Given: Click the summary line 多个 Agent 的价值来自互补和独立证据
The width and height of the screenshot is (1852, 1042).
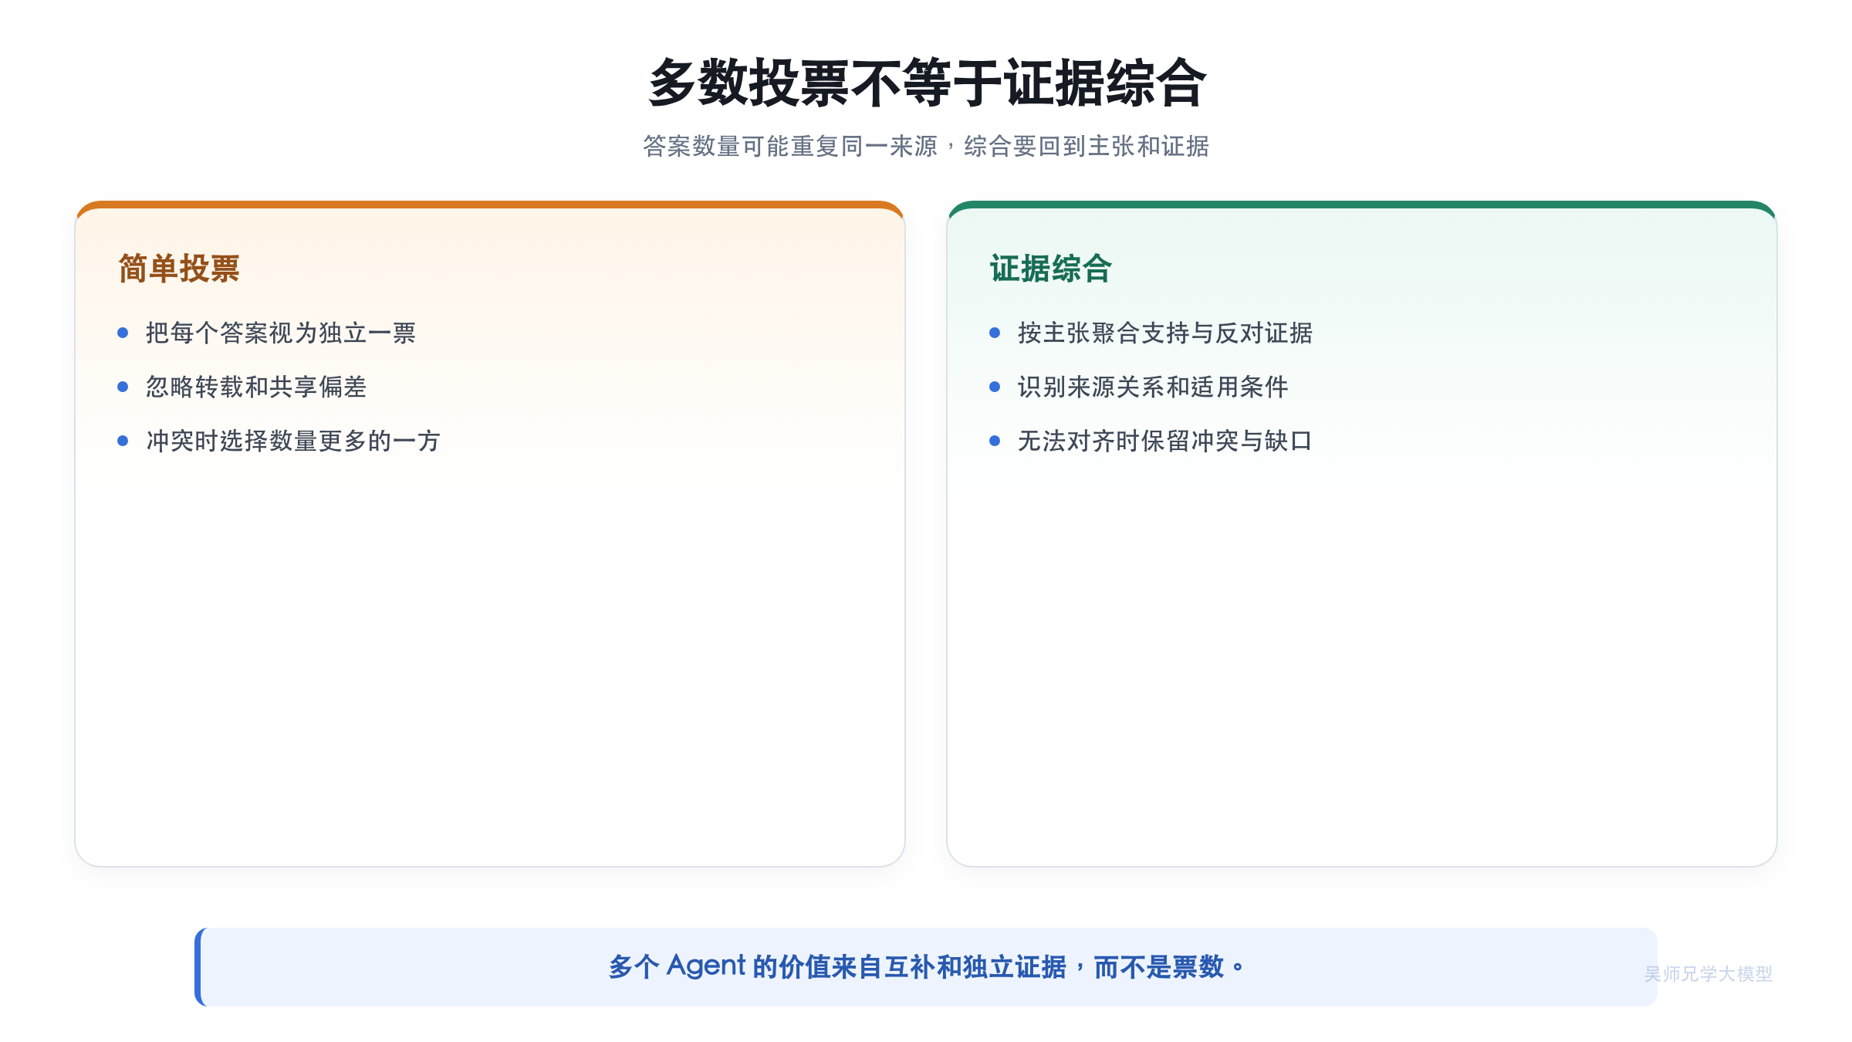Looking at the screenshot, I should [x=926, y=966].
